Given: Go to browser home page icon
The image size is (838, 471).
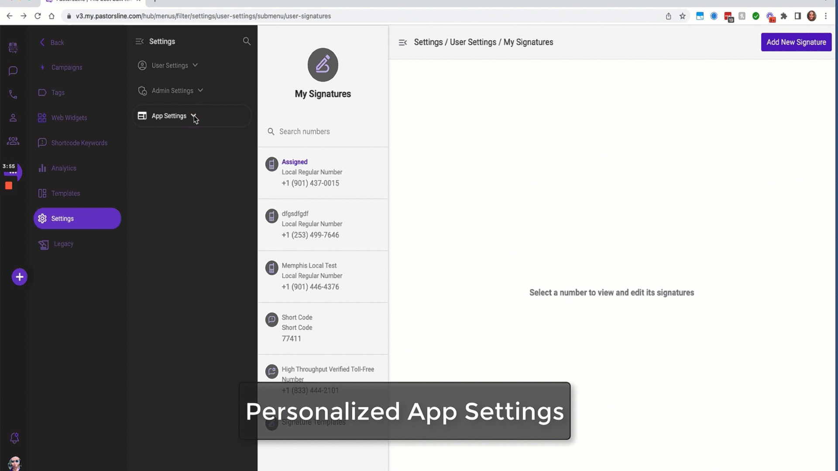Looking at the screenshot, I should (x=52, y=16).
